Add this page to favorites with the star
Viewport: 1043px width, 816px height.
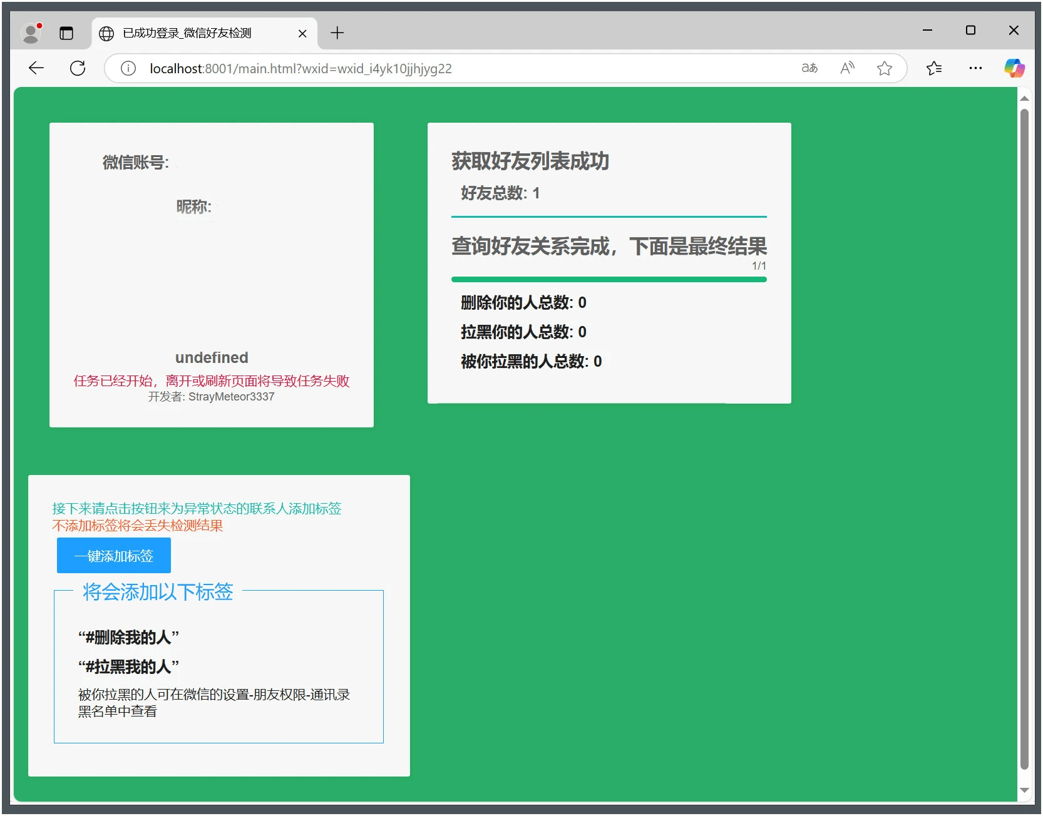(x=885, y=68)
